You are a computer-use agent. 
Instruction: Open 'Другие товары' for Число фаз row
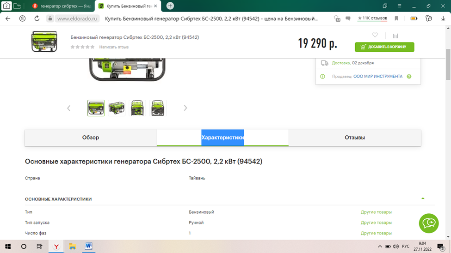[x=376, y=233]
